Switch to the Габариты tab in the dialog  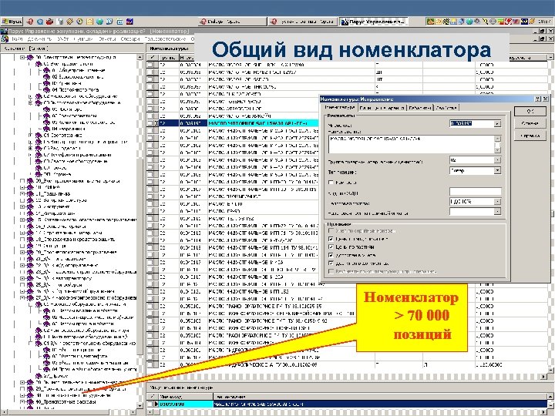420,108
